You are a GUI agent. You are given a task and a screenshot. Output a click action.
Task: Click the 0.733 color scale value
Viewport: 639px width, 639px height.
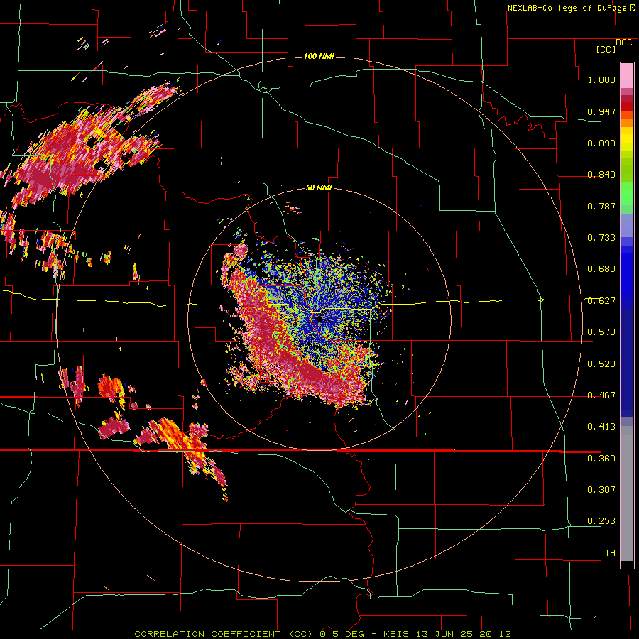601,238
